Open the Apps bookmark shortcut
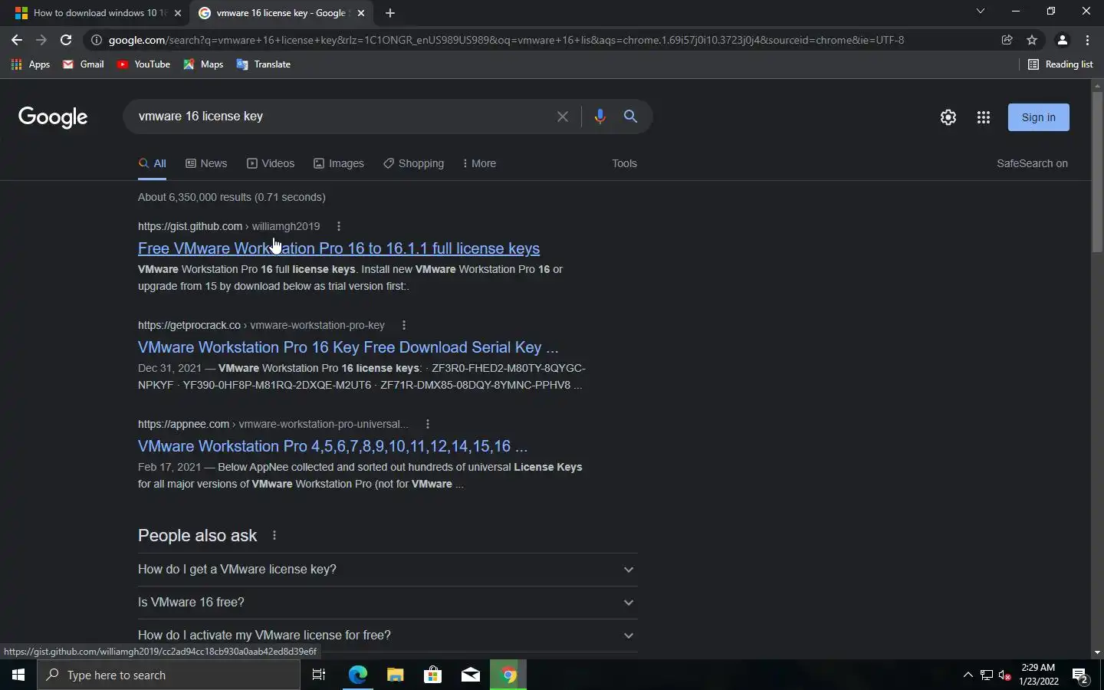The image size is (1104, 690). coord(31,64)
